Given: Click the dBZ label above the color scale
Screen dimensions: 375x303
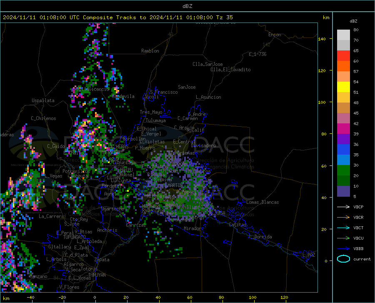Looking at the screenshot, I should 353,21.
